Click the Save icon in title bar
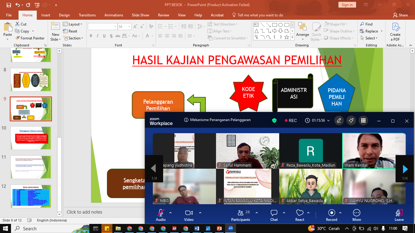 pyautogui.click(x=9, y=5)
